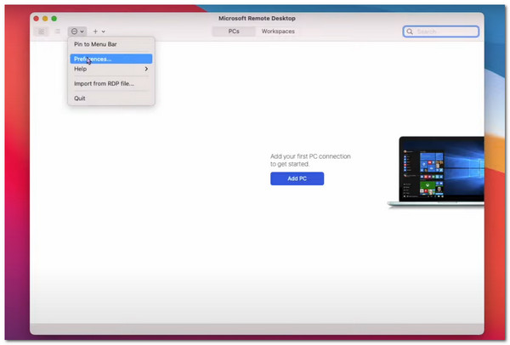Focus the Search input field
The width and height of the screenshot is (510, 345).
(440, 31)
